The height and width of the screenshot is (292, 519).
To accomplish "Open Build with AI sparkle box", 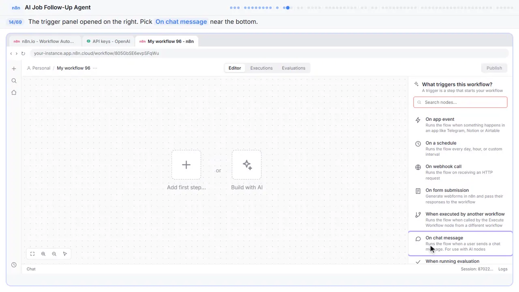I will [x=247, y=165].
